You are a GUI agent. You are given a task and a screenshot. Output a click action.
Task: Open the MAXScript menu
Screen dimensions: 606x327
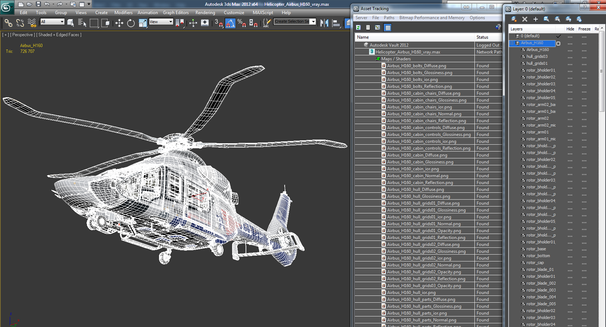coord(262,13)
